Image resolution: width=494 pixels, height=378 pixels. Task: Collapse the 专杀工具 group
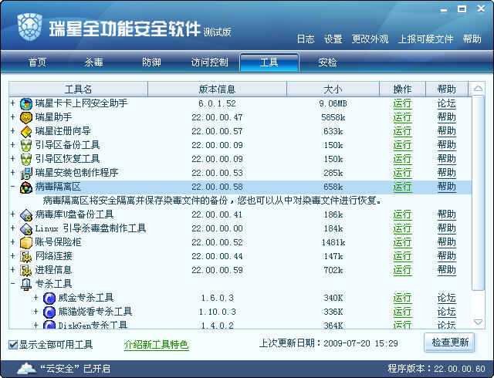click(12, 283)
